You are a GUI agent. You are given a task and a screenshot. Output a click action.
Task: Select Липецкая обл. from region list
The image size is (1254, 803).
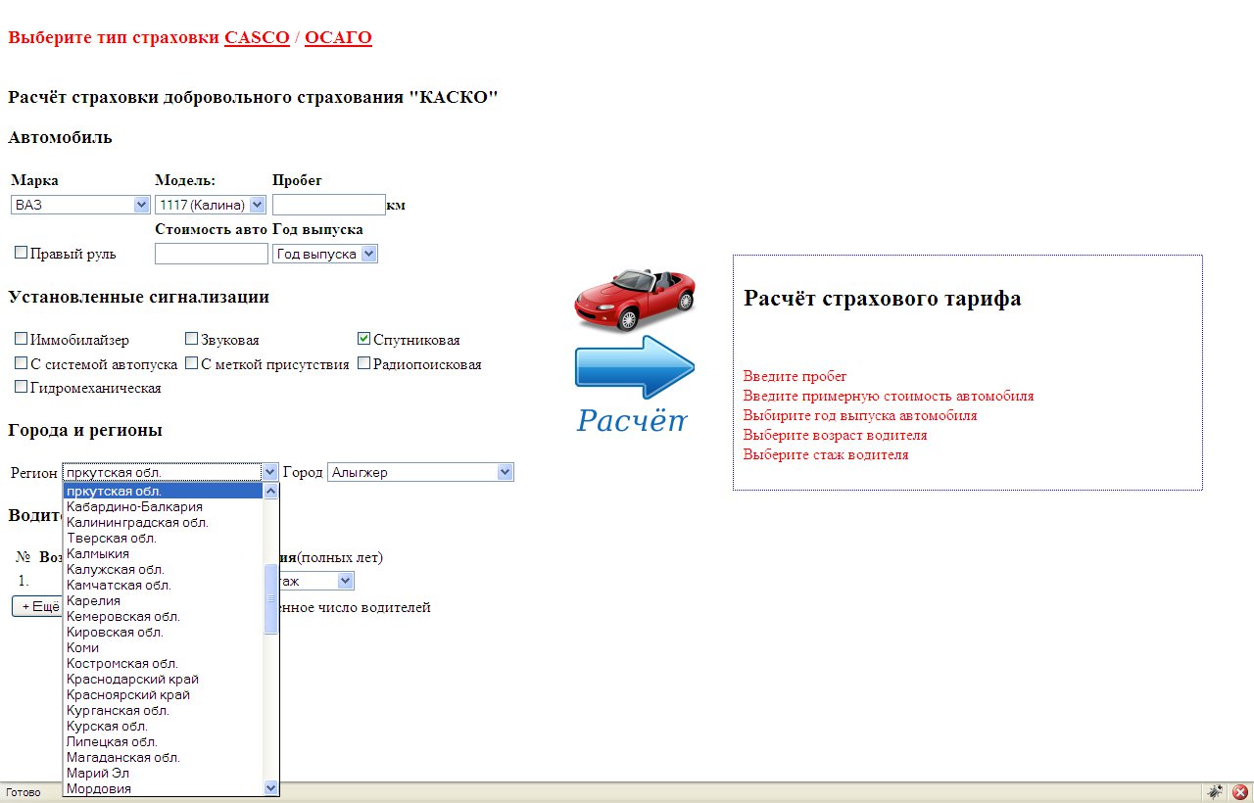tap(164, 742)
